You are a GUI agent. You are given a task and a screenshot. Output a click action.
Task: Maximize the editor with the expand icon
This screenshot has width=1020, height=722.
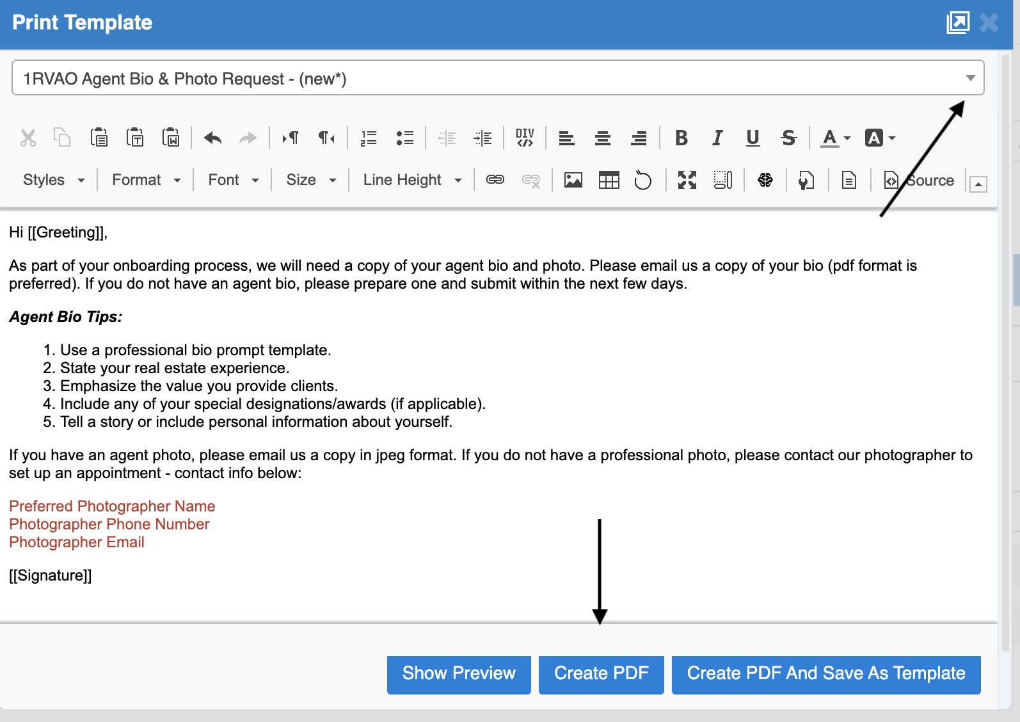[x=687, y=180]
